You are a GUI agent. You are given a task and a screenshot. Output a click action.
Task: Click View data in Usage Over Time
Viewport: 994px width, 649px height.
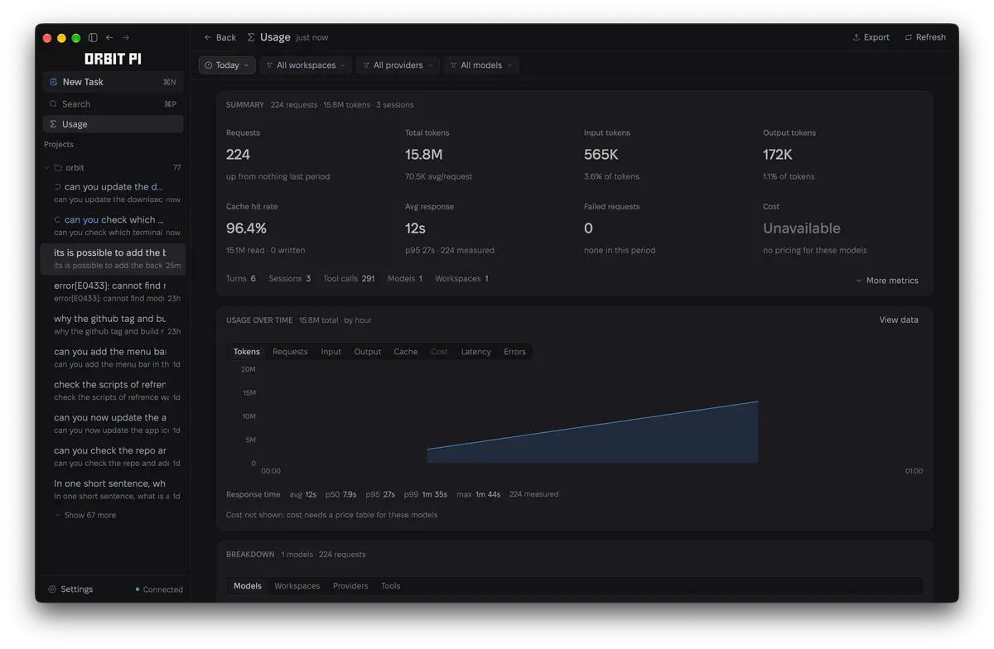[x=899, y=320]
